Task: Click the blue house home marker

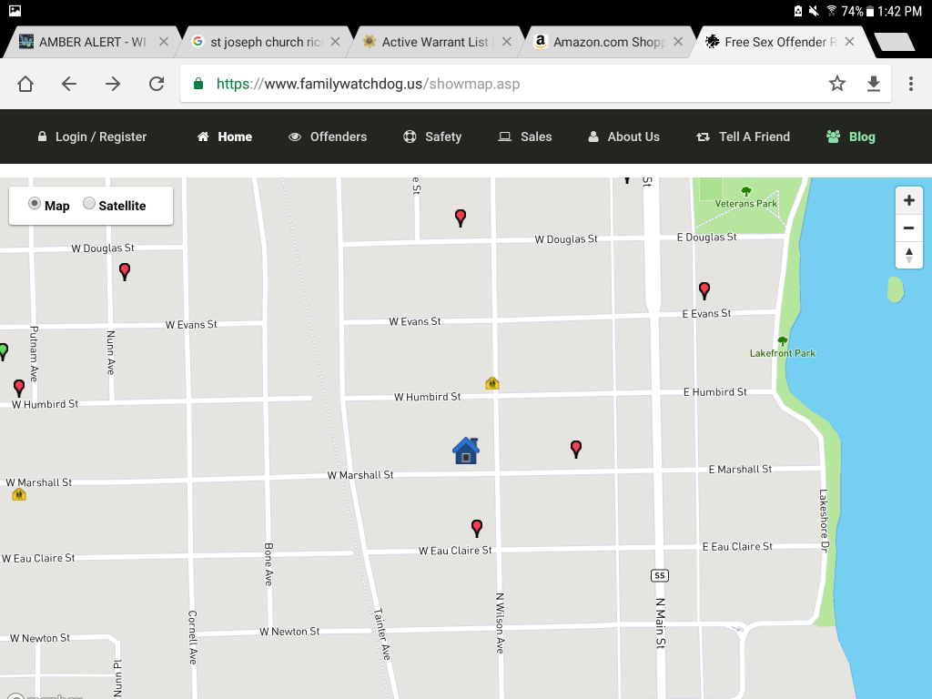Action: (466, 451)
